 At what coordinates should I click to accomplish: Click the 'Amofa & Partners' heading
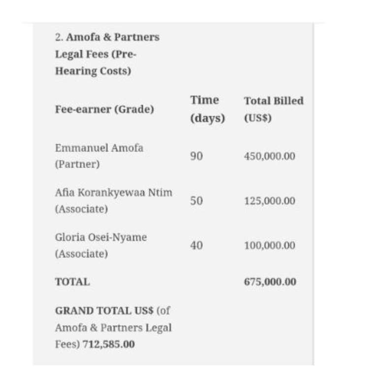tap(113, 37)
